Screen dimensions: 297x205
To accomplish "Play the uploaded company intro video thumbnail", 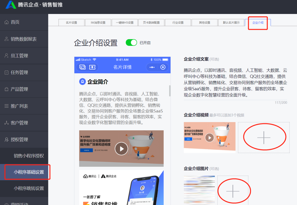I will click(210, 138).
